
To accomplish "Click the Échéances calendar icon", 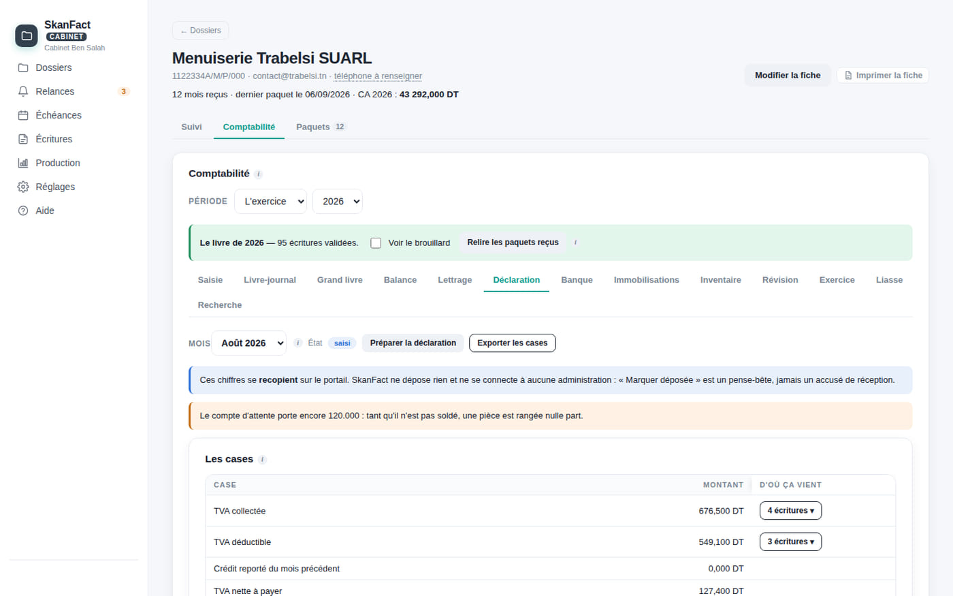I will click(x=23, y=115).
